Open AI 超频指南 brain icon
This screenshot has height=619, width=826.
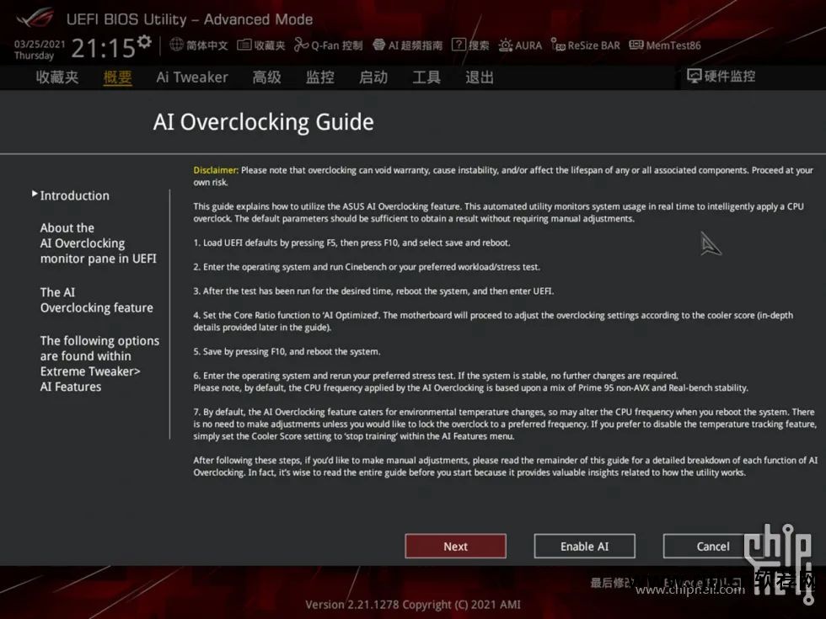coord(378,45)
